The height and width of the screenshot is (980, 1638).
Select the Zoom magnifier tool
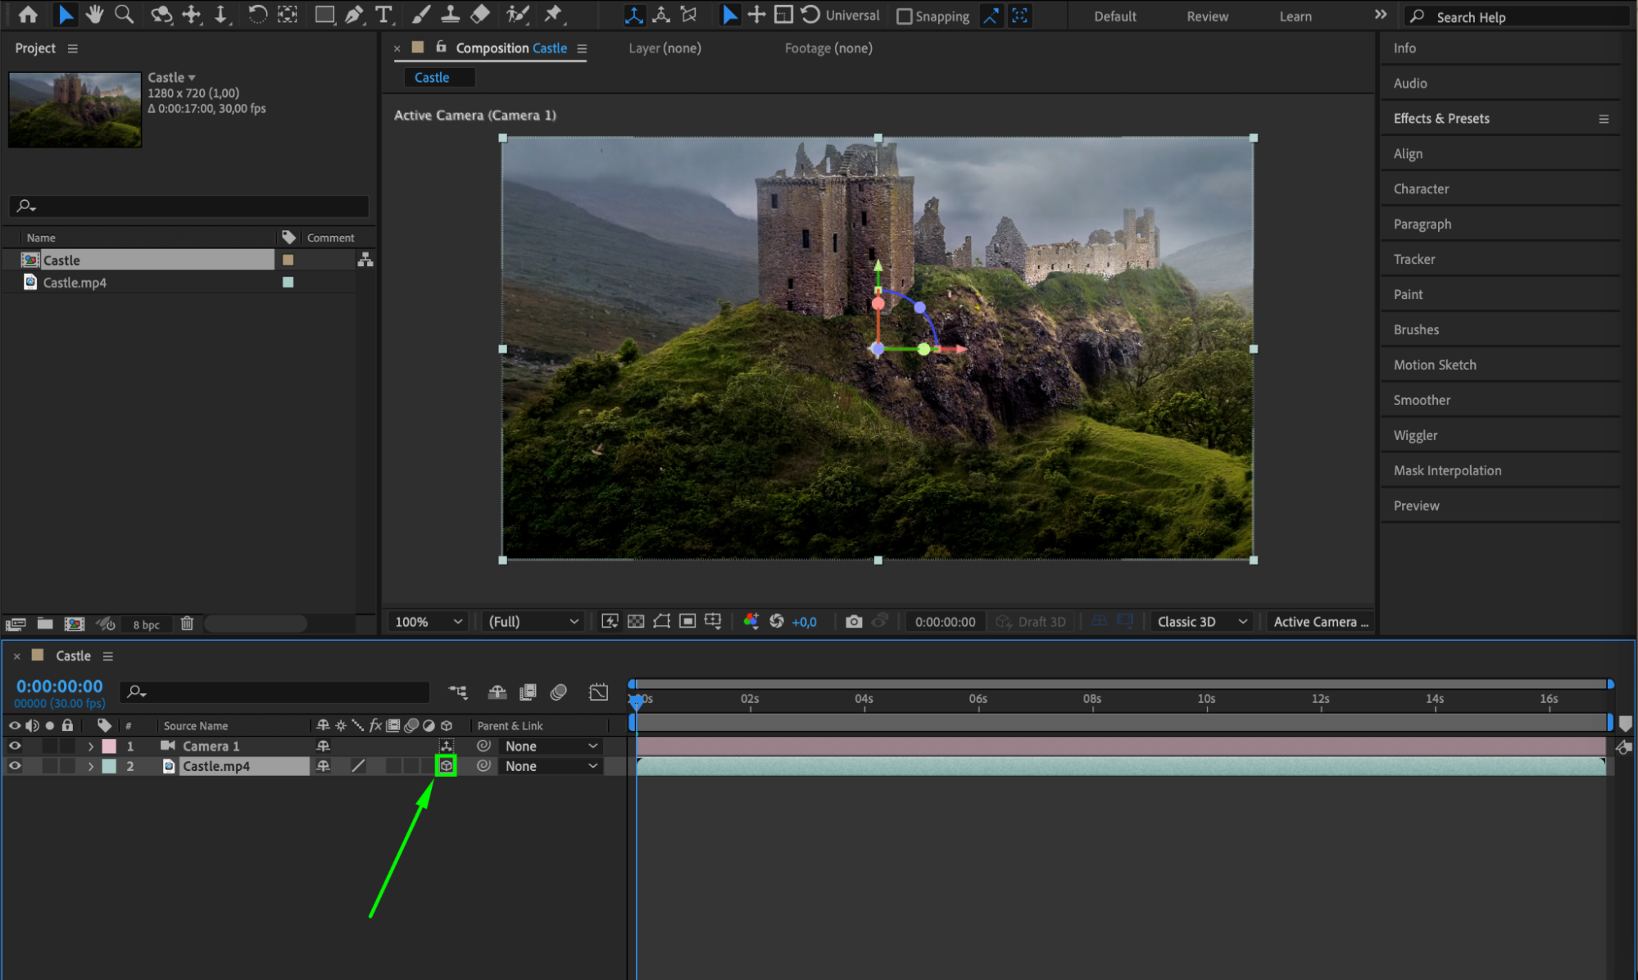tap(124, 15)
